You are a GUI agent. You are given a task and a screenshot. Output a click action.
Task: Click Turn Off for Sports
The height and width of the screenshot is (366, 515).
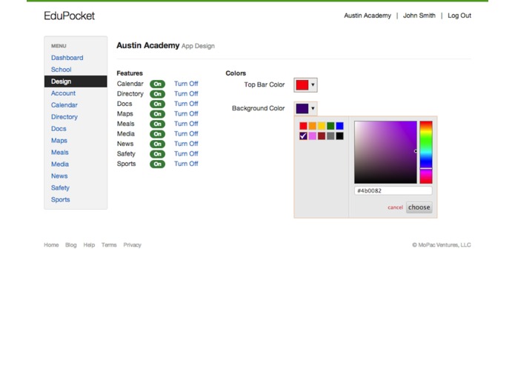point(186,164)
